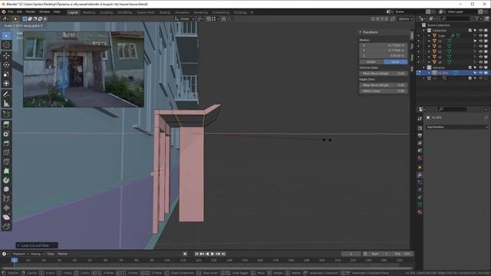Pick the Shrink/Fatten tool
Screen dimensions: 491x276
click(x=6, y=208)
